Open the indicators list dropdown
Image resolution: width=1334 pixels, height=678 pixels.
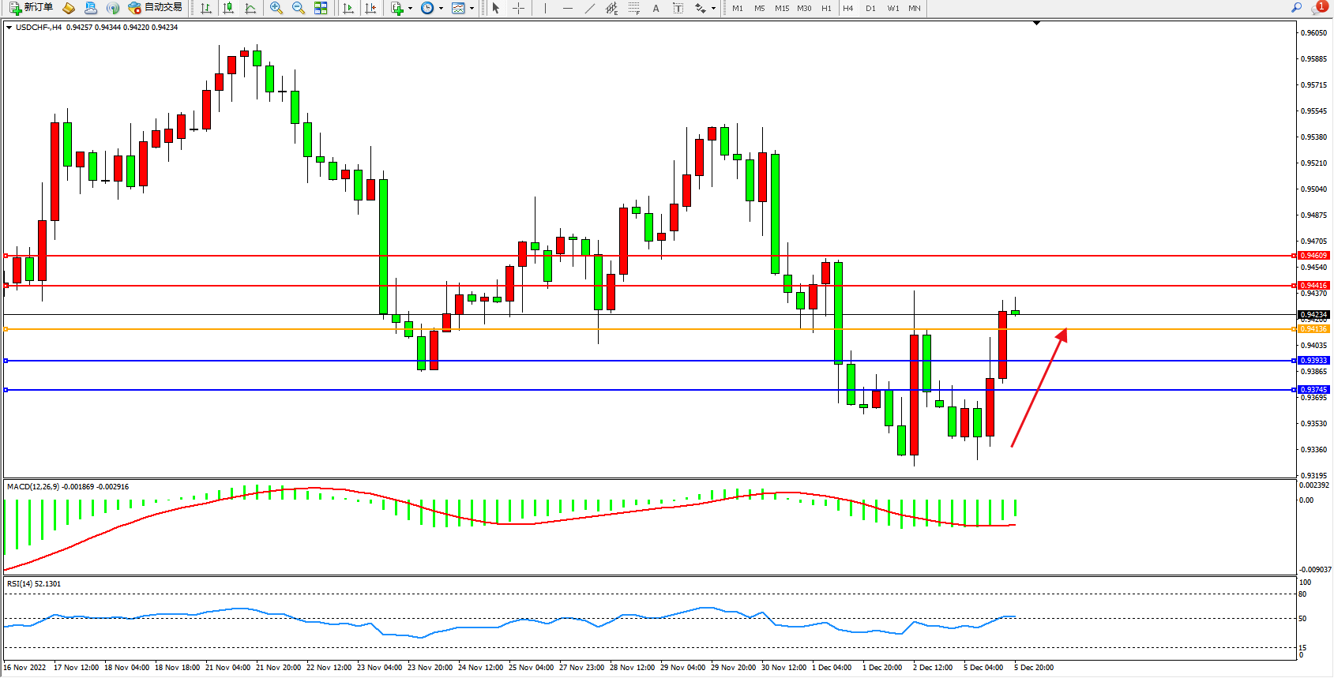pyautogui.click(x=401, y=8)
